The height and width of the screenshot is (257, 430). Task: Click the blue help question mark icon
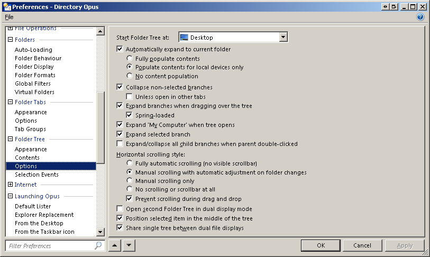tap(420, 17)
